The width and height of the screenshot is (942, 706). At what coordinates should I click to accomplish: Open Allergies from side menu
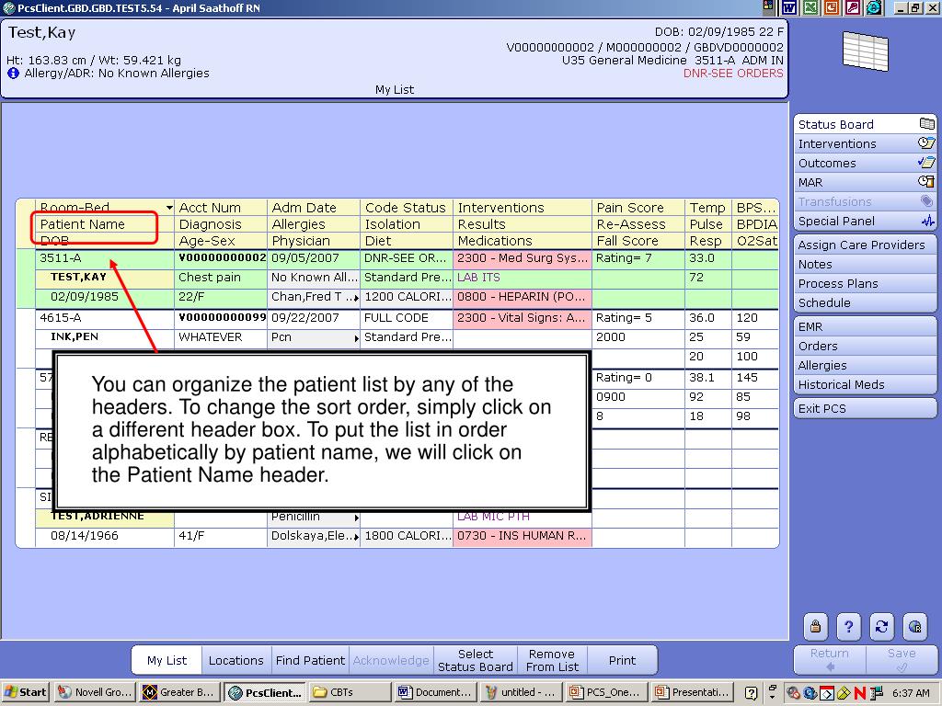coord(865,365)
